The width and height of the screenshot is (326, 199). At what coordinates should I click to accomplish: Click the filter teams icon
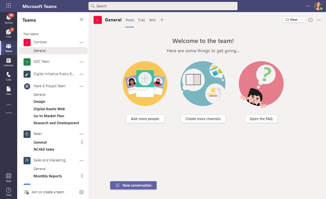coord(81,20)
